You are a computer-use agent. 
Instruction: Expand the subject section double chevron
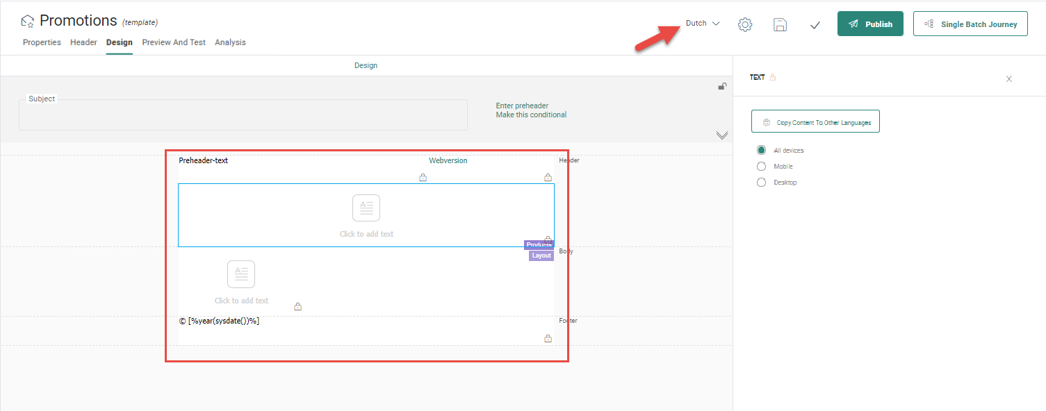pyautogui.click(x=721, y=135)
